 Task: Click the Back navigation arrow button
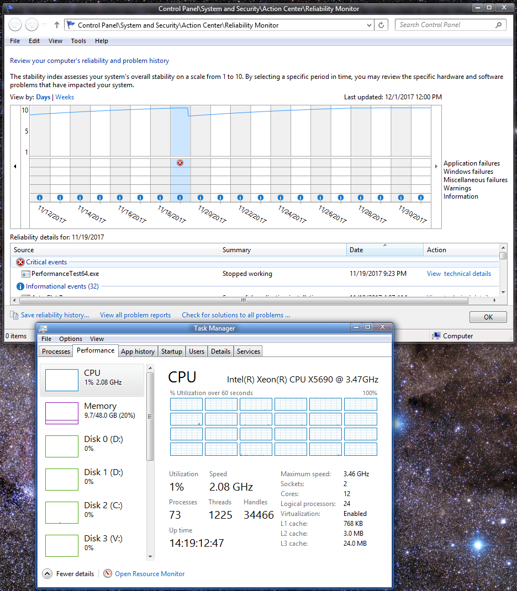click(x=15, y=25)
